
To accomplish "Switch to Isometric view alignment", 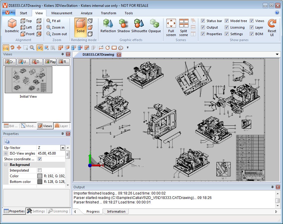I will [12, 26].
